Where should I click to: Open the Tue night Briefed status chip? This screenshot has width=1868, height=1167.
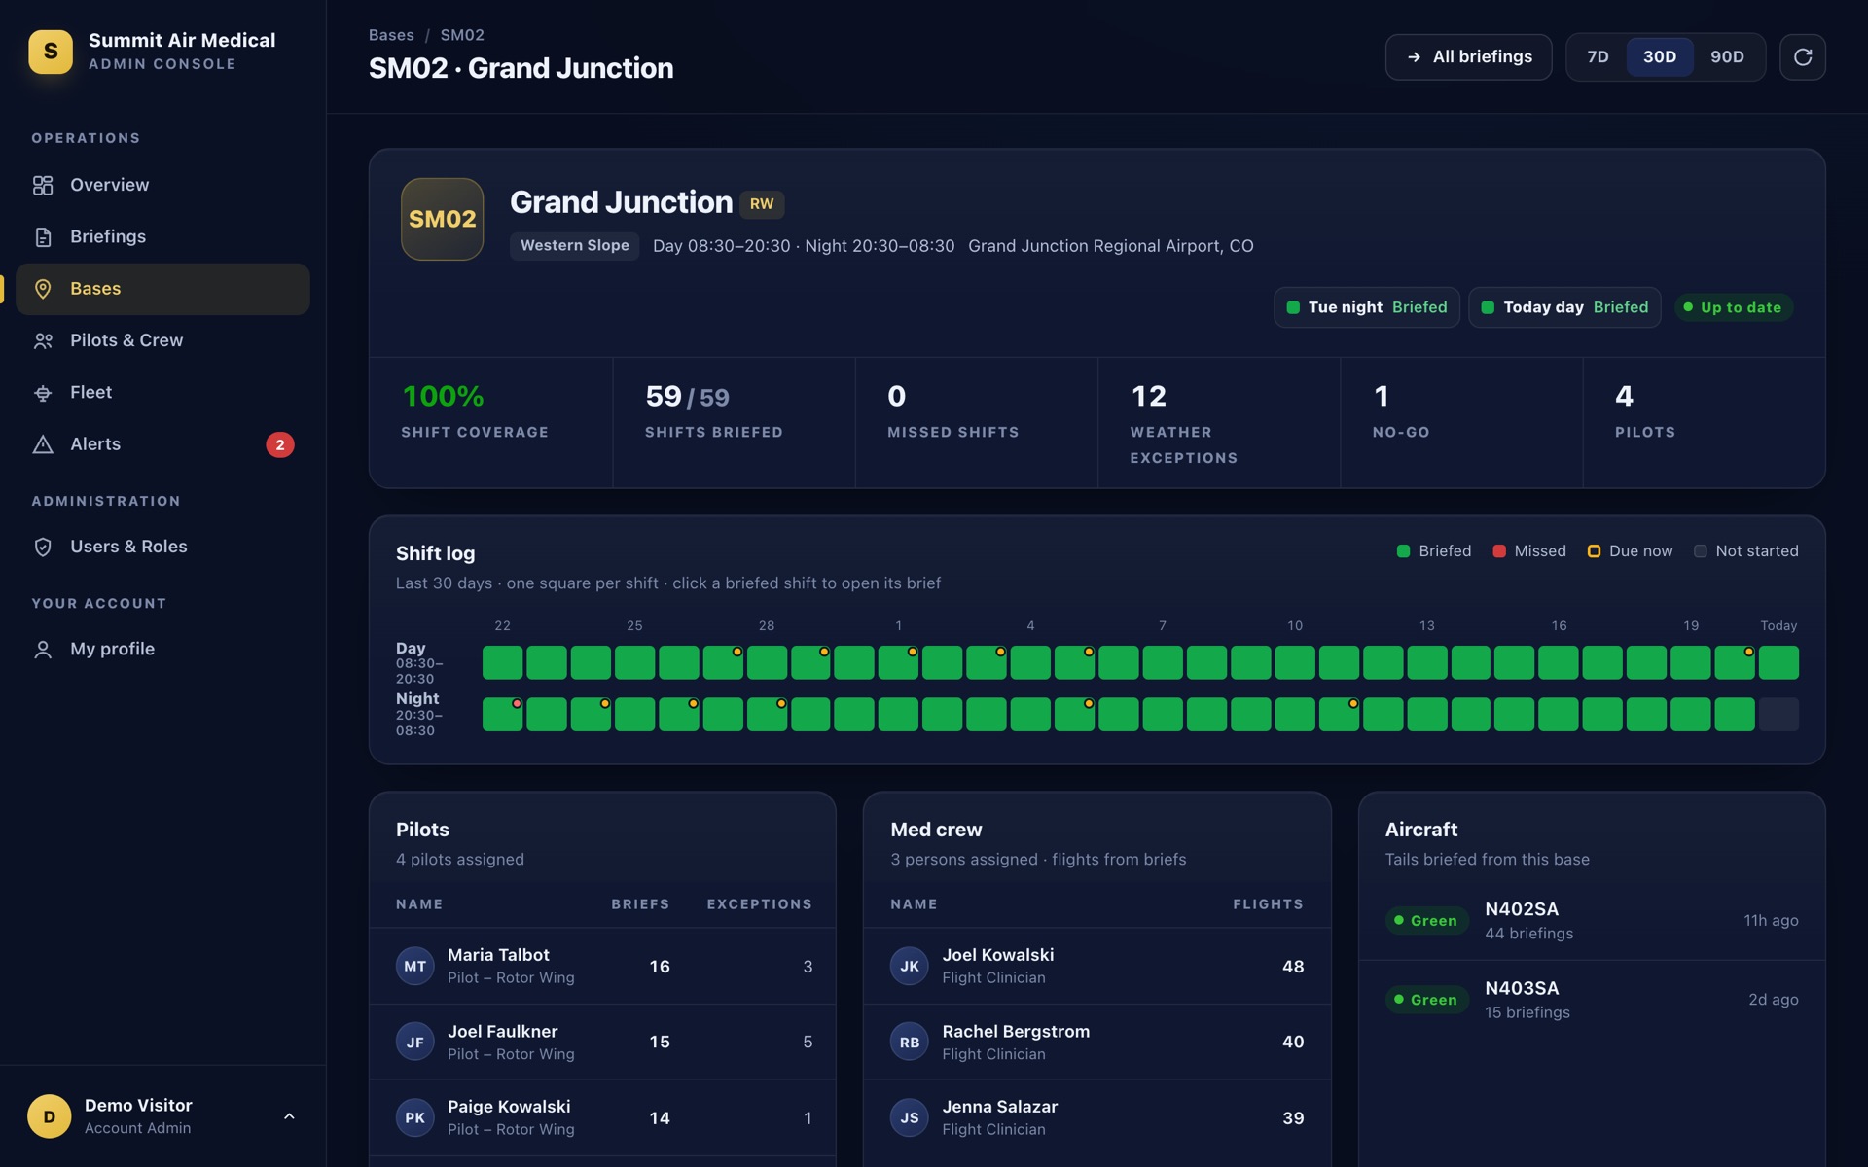pyautogui.click(x=1367, y=307)
